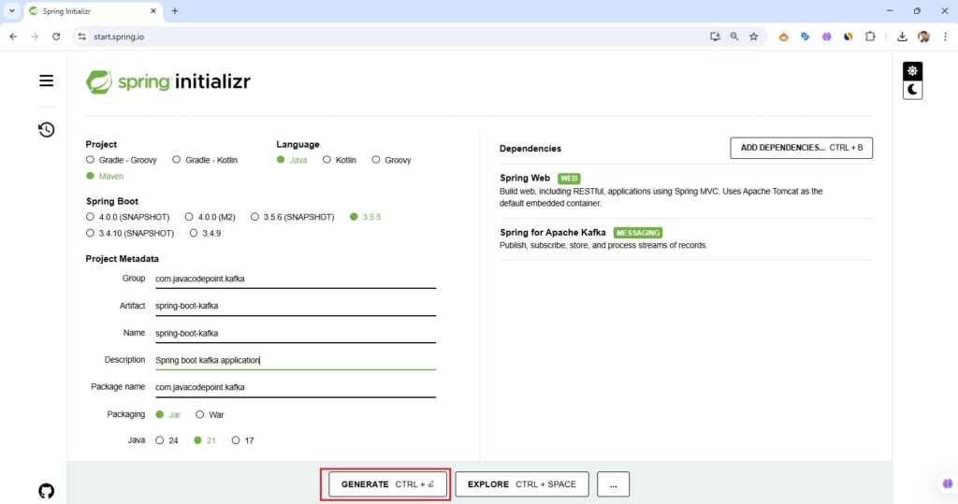Open the Chrome three-dot menu
Image resolution: width=958 pixels, height=504 pixels.
click(x=945, y=36)
